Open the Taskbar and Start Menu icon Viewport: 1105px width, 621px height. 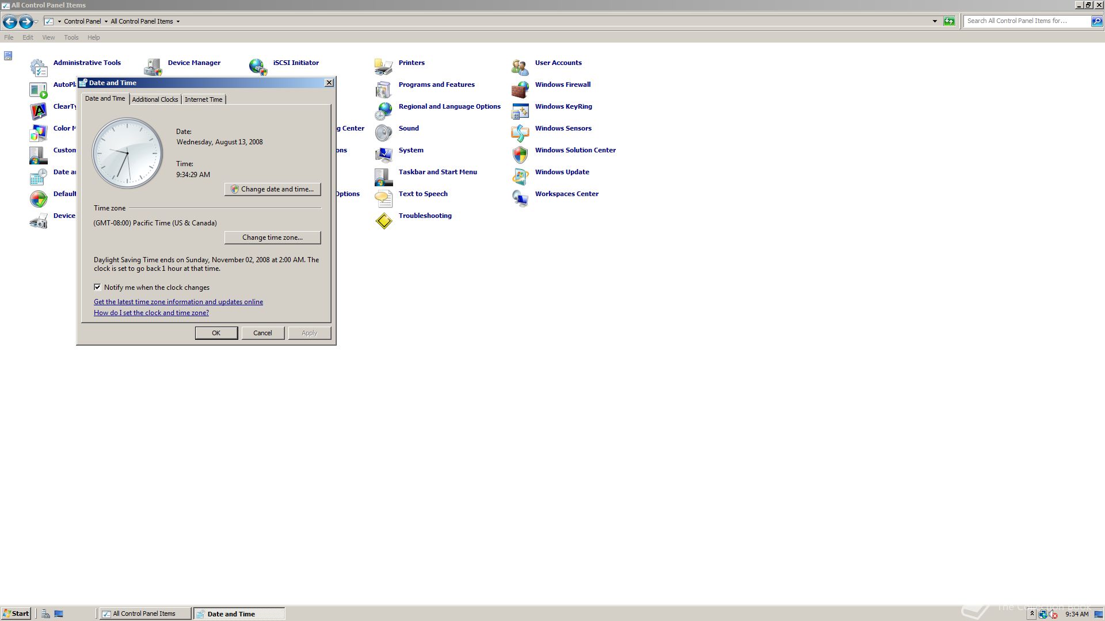point(384,177)
